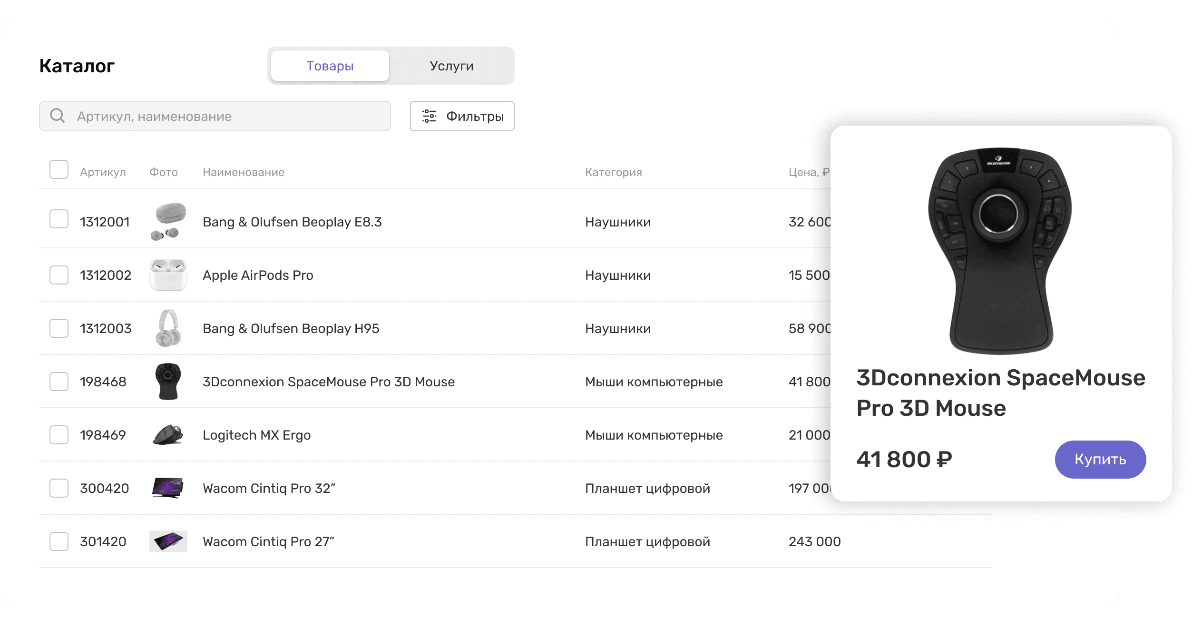Select 3Dconnexion SpaceMouse Pro 3D Mouse row name
This screenshot has width=1192, height=628.
(329, 382)
